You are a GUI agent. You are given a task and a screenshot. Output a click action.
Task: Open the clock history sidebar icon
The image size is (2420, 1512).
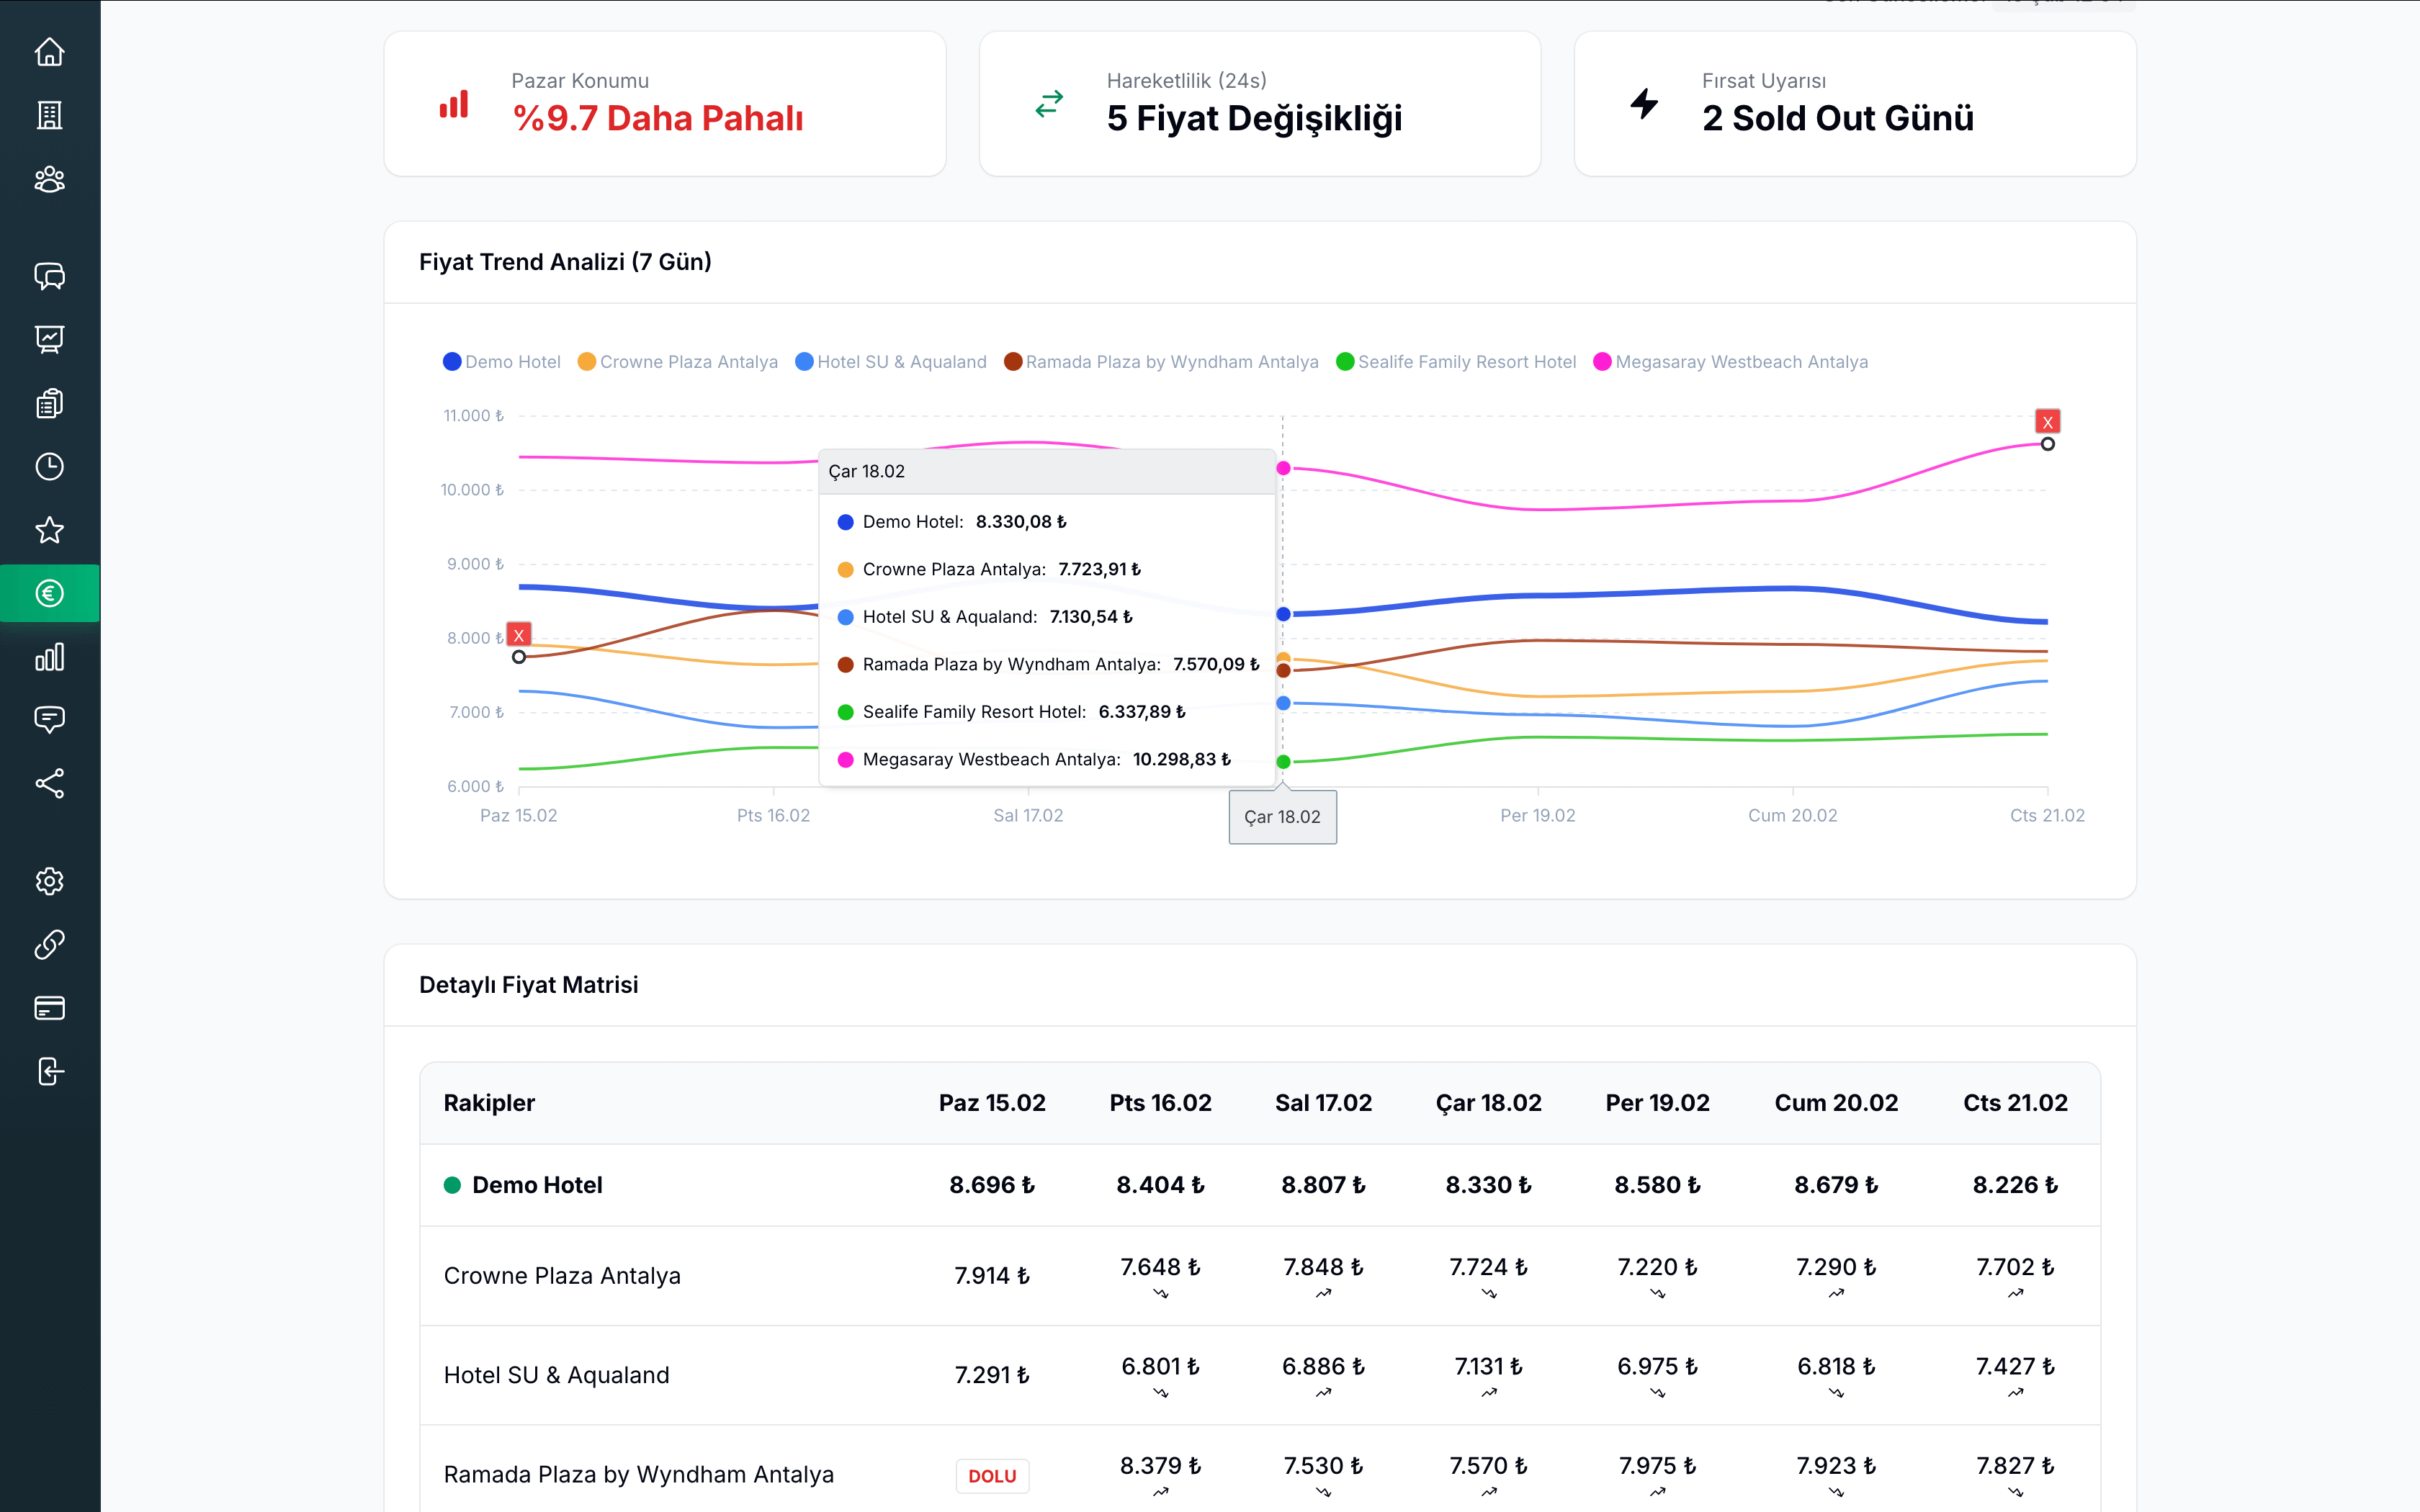[49, 466]
